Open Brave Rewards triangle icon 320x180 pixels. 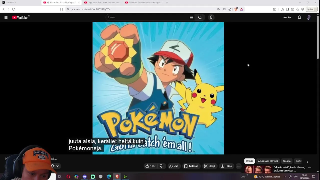click(241, 9)
